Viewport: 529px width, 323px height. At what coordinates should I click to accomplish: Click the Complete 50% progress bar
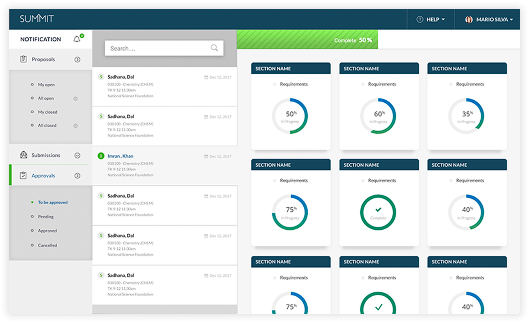[307, 40]
